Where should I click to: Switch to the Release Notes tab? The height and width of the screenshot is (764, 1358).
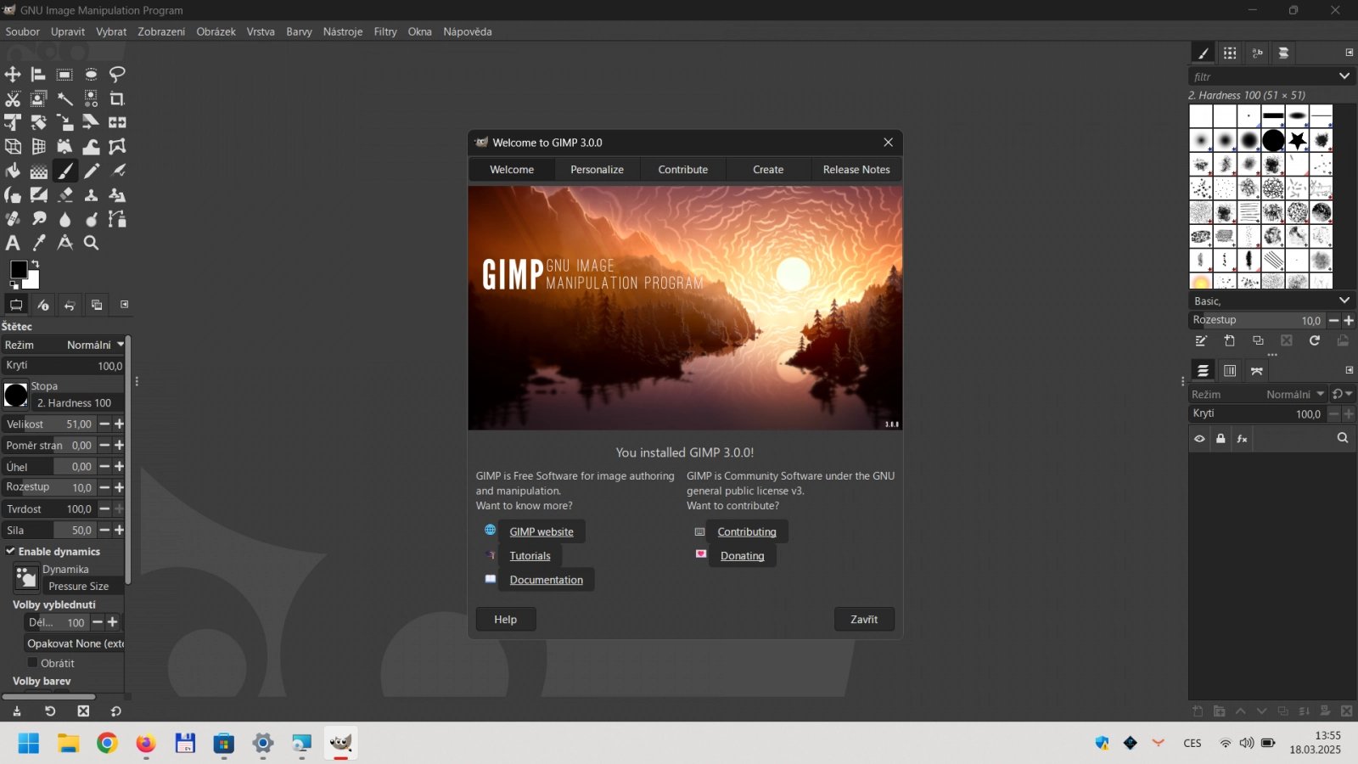(x=856, y=170)
